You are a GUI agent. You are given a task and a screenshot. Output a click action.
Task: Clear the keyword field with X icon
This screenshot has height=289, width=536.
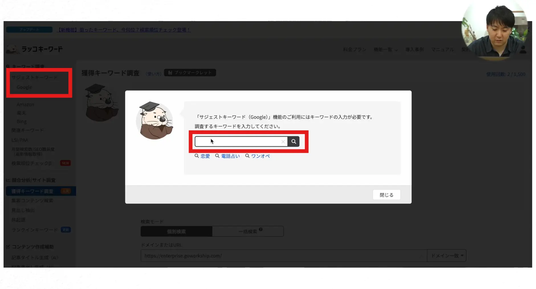tap(283, 142)
